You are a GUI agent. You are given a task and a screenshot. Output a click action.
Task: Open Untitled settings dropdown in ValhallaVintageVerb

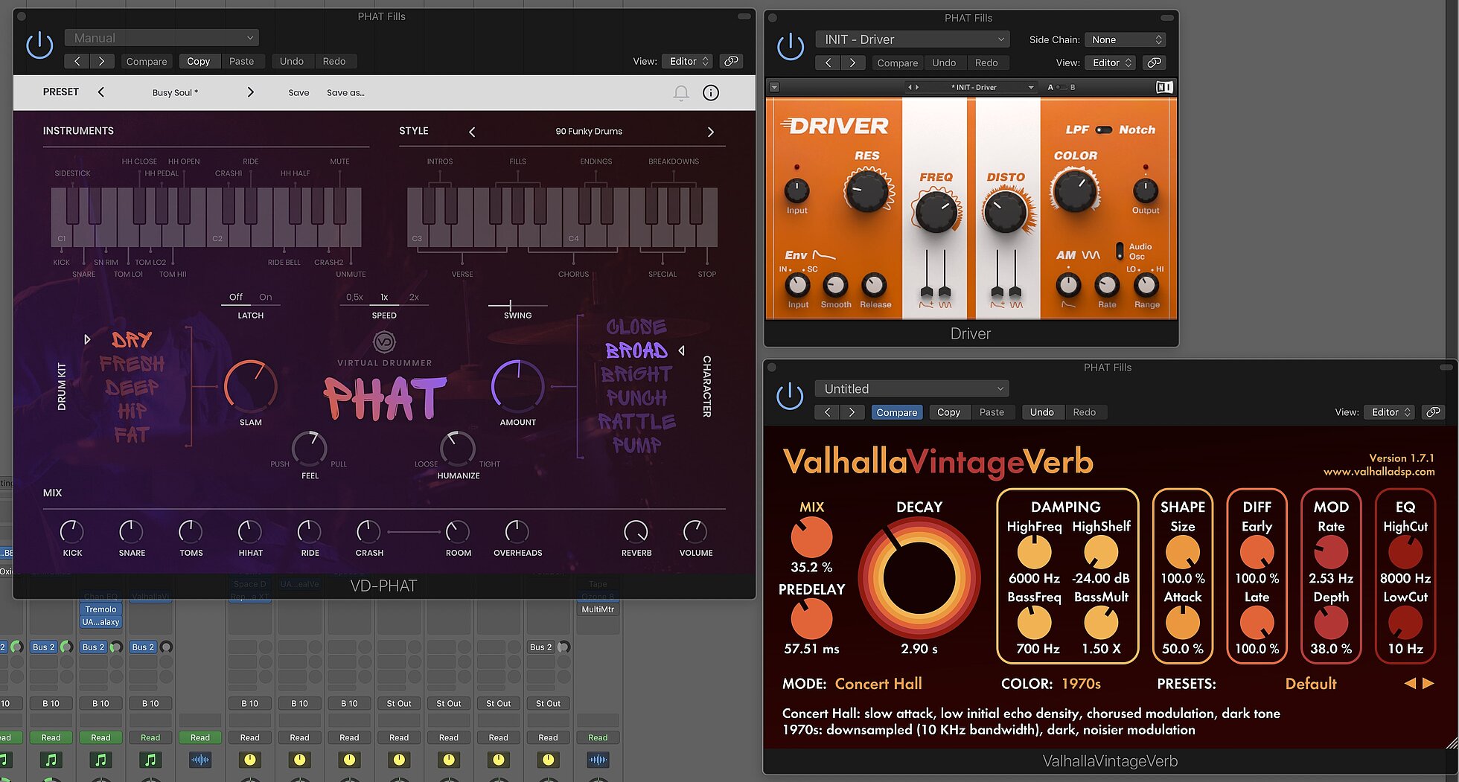[x=913, y=388]
